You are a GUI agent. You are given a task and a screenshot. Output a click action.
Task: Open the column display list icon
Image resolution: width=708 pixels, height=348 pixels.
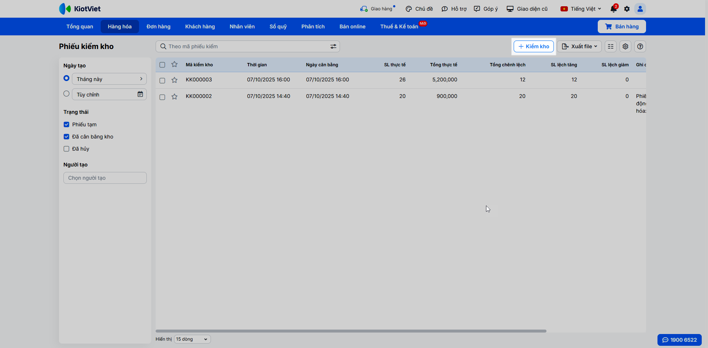611,46
